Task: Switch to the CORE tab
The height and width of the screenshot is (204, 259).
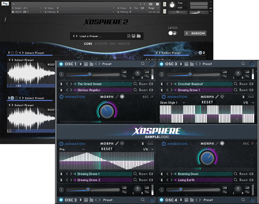Action: 88,44
